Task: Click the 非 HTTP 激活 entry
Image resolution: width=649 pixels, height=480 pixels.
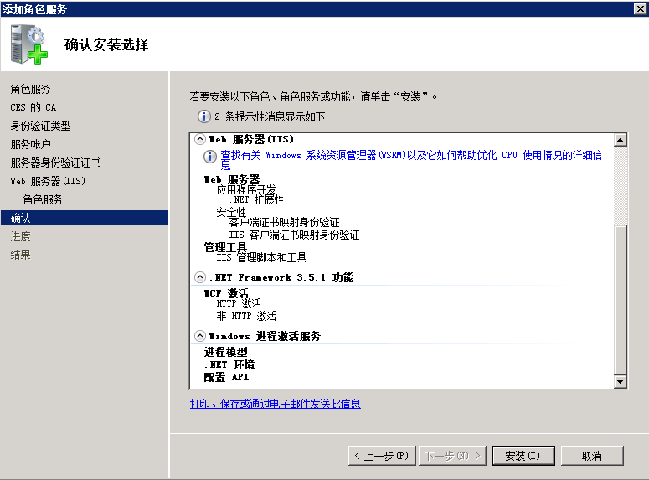Action: pyautogui.click(x=246, y=316)
